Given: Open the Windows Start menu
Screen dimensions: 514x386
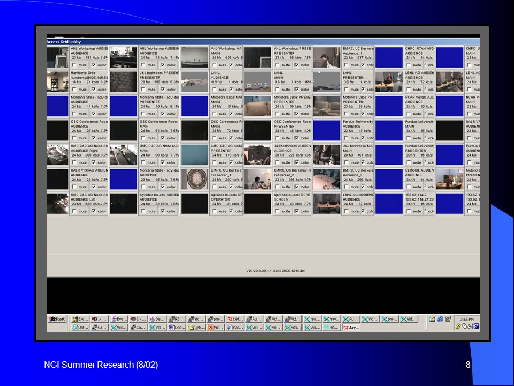Looking at the screenshot, I should (x=57, y=319).
